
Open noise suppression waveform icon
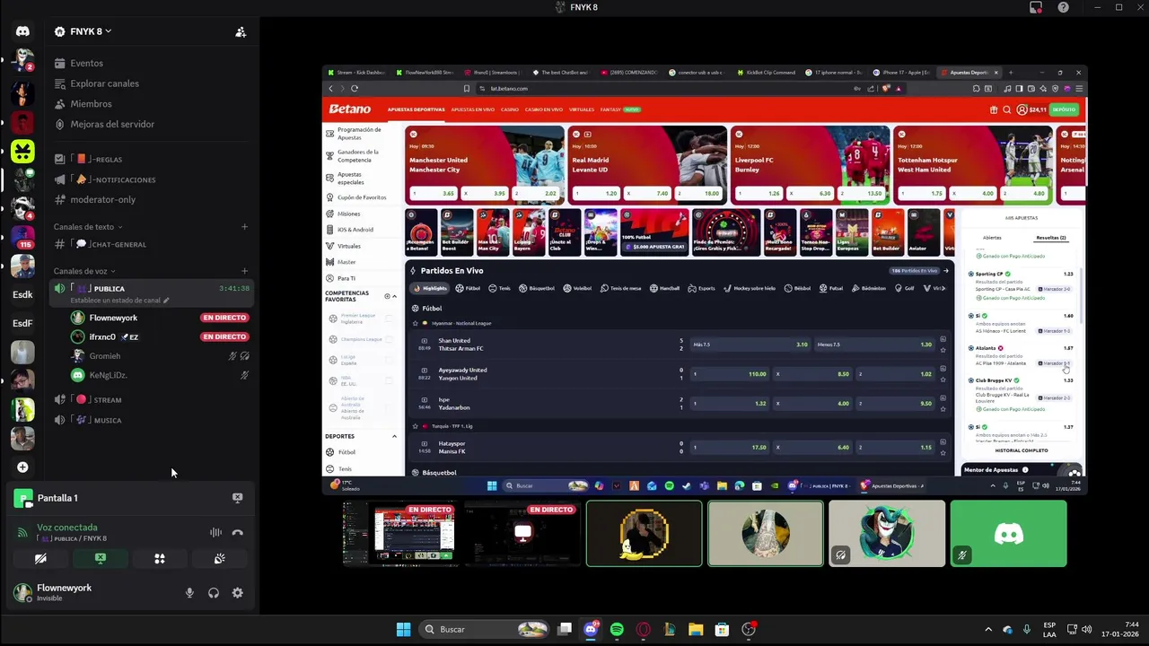(215, 533)
